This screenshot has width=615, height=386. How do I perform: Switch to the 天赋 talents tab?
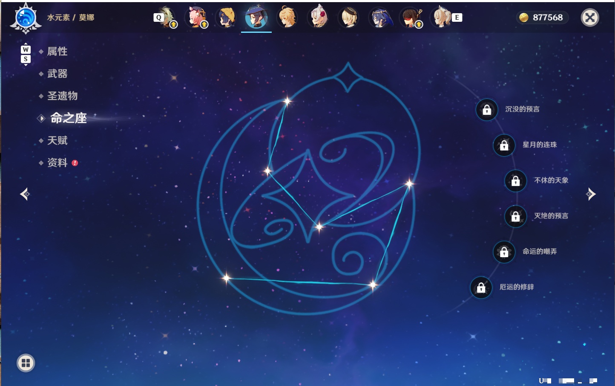point(57,140)
